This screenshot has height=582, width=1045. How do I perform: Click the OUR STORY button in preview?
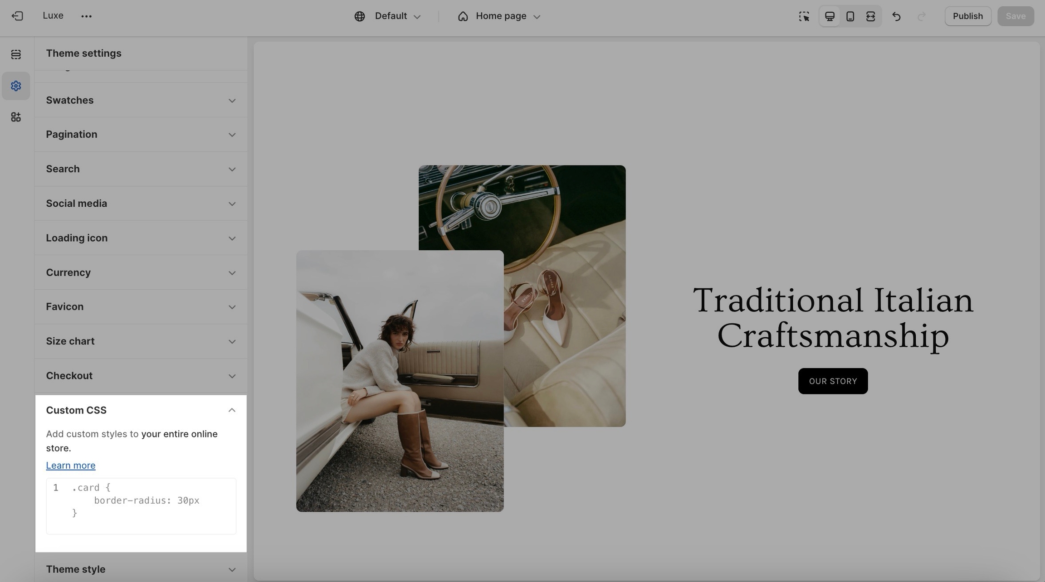click(x=833, y=381)
